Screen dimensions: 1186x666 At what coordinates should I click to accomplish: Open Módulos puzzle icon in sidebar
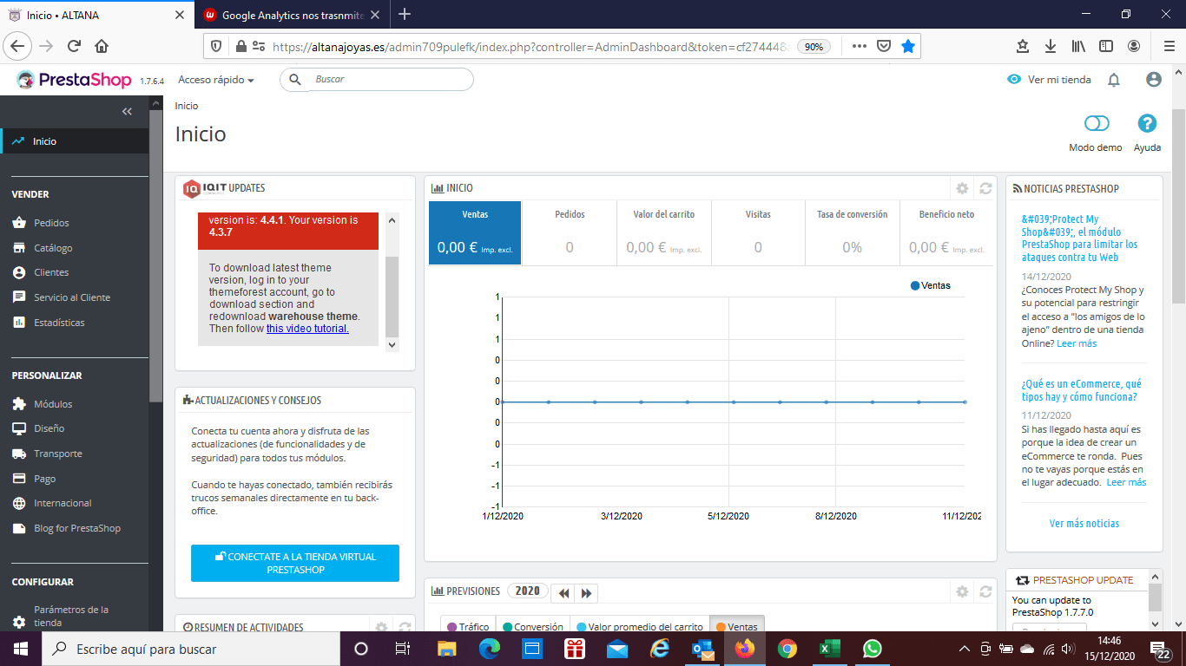[x=19, y=404]
